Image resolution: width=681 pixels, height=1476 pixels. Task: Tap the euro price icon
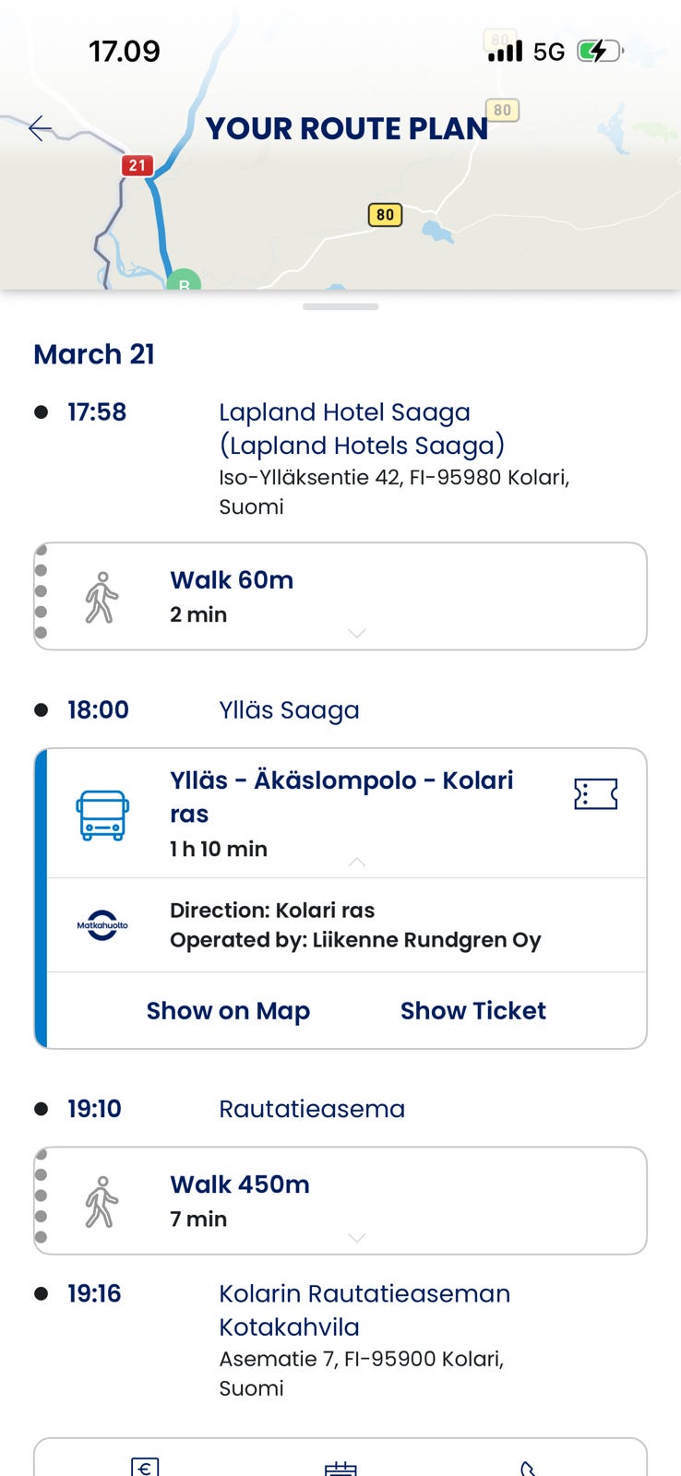click(x=145, y=1467)
